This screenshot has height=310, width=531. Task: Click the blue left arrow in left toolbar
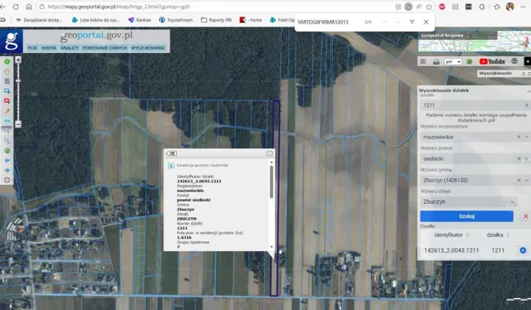point(7,159)
